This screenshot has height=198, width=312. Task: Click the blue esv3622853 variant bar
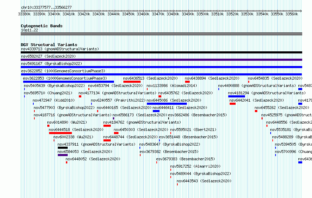[69, 82]
